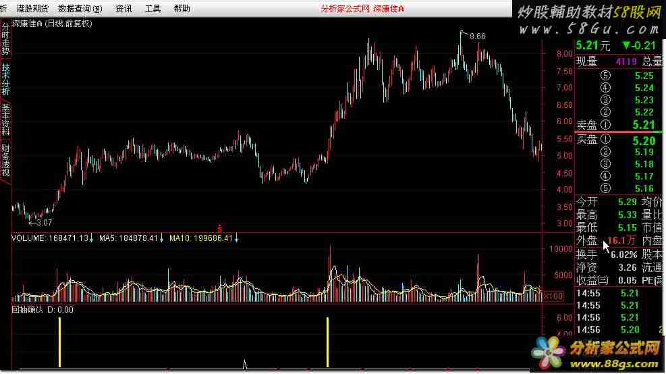This screenshot has width=666, height=374.
Task: Click the 3.07 low price label
Action: point(44,223)
